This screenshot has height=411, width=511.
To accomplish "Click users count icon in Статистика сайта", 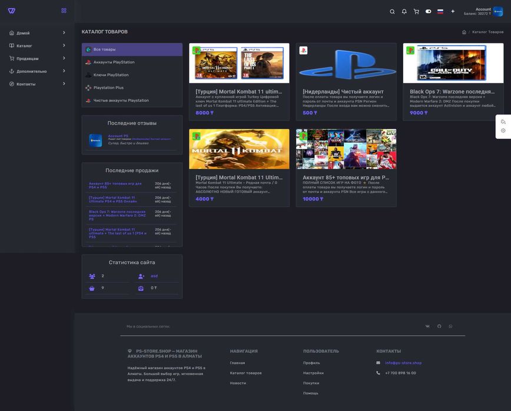I will 92,276.
